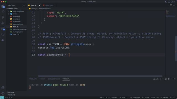Image resolution: width=177 pixels, height=99 pixels.
Task: Open the customize layout icon
Action: (x=175, y=2)
